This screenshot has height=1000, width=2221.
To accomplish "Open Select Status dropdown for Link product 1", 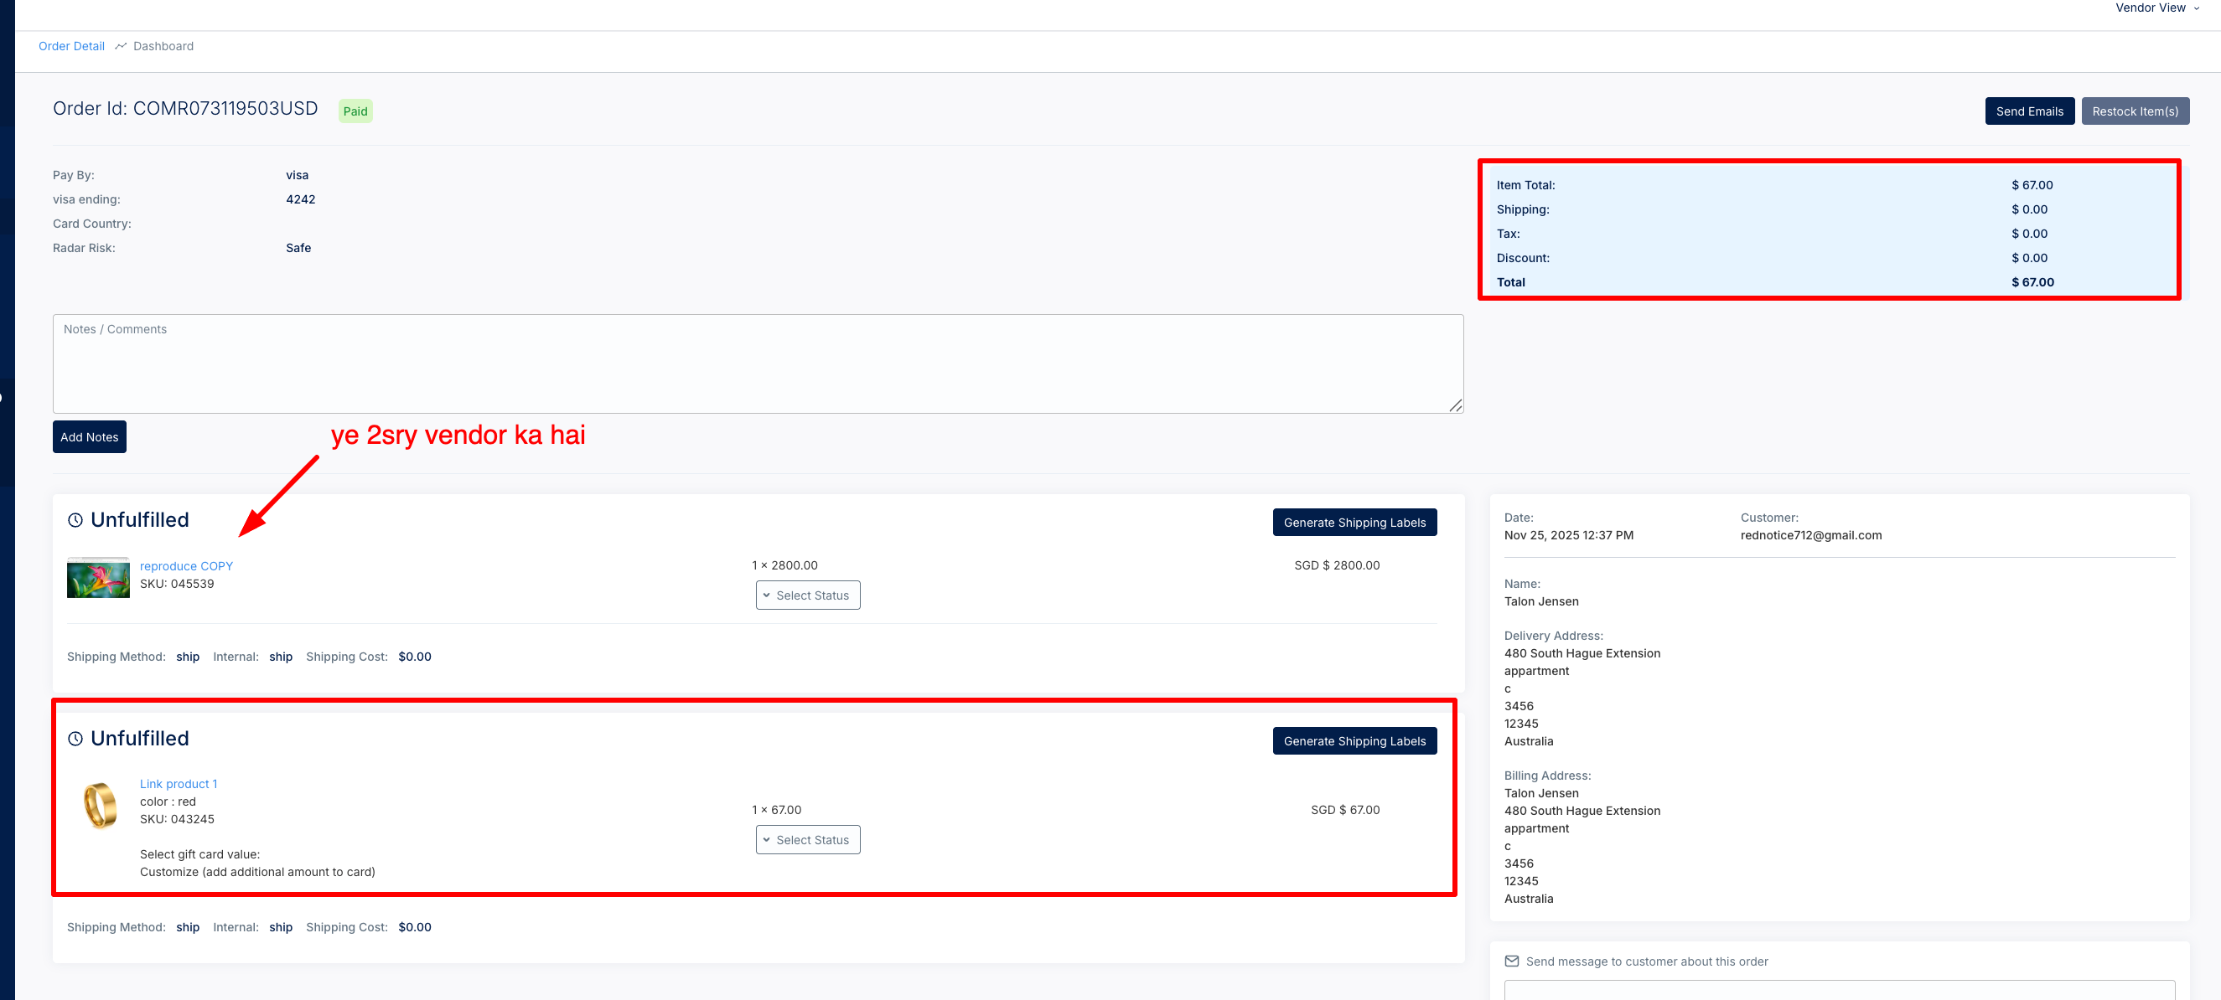I will tap(807, 840).
